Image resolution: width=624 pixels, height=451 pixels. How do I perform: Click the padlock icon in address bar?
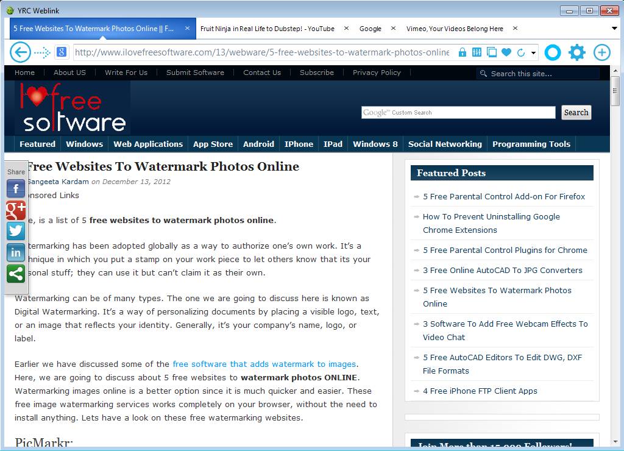coord(462,52)
